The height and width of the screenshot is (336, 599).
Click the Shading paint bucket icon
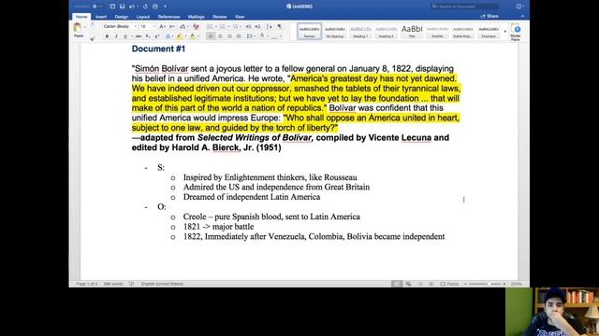(262, 36)
